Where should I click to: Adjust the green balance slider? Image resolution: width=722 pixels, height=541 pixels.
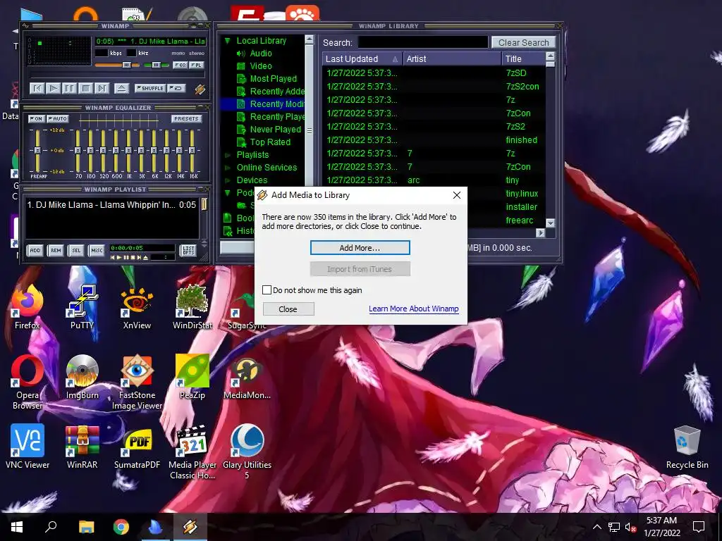[156, 65]
